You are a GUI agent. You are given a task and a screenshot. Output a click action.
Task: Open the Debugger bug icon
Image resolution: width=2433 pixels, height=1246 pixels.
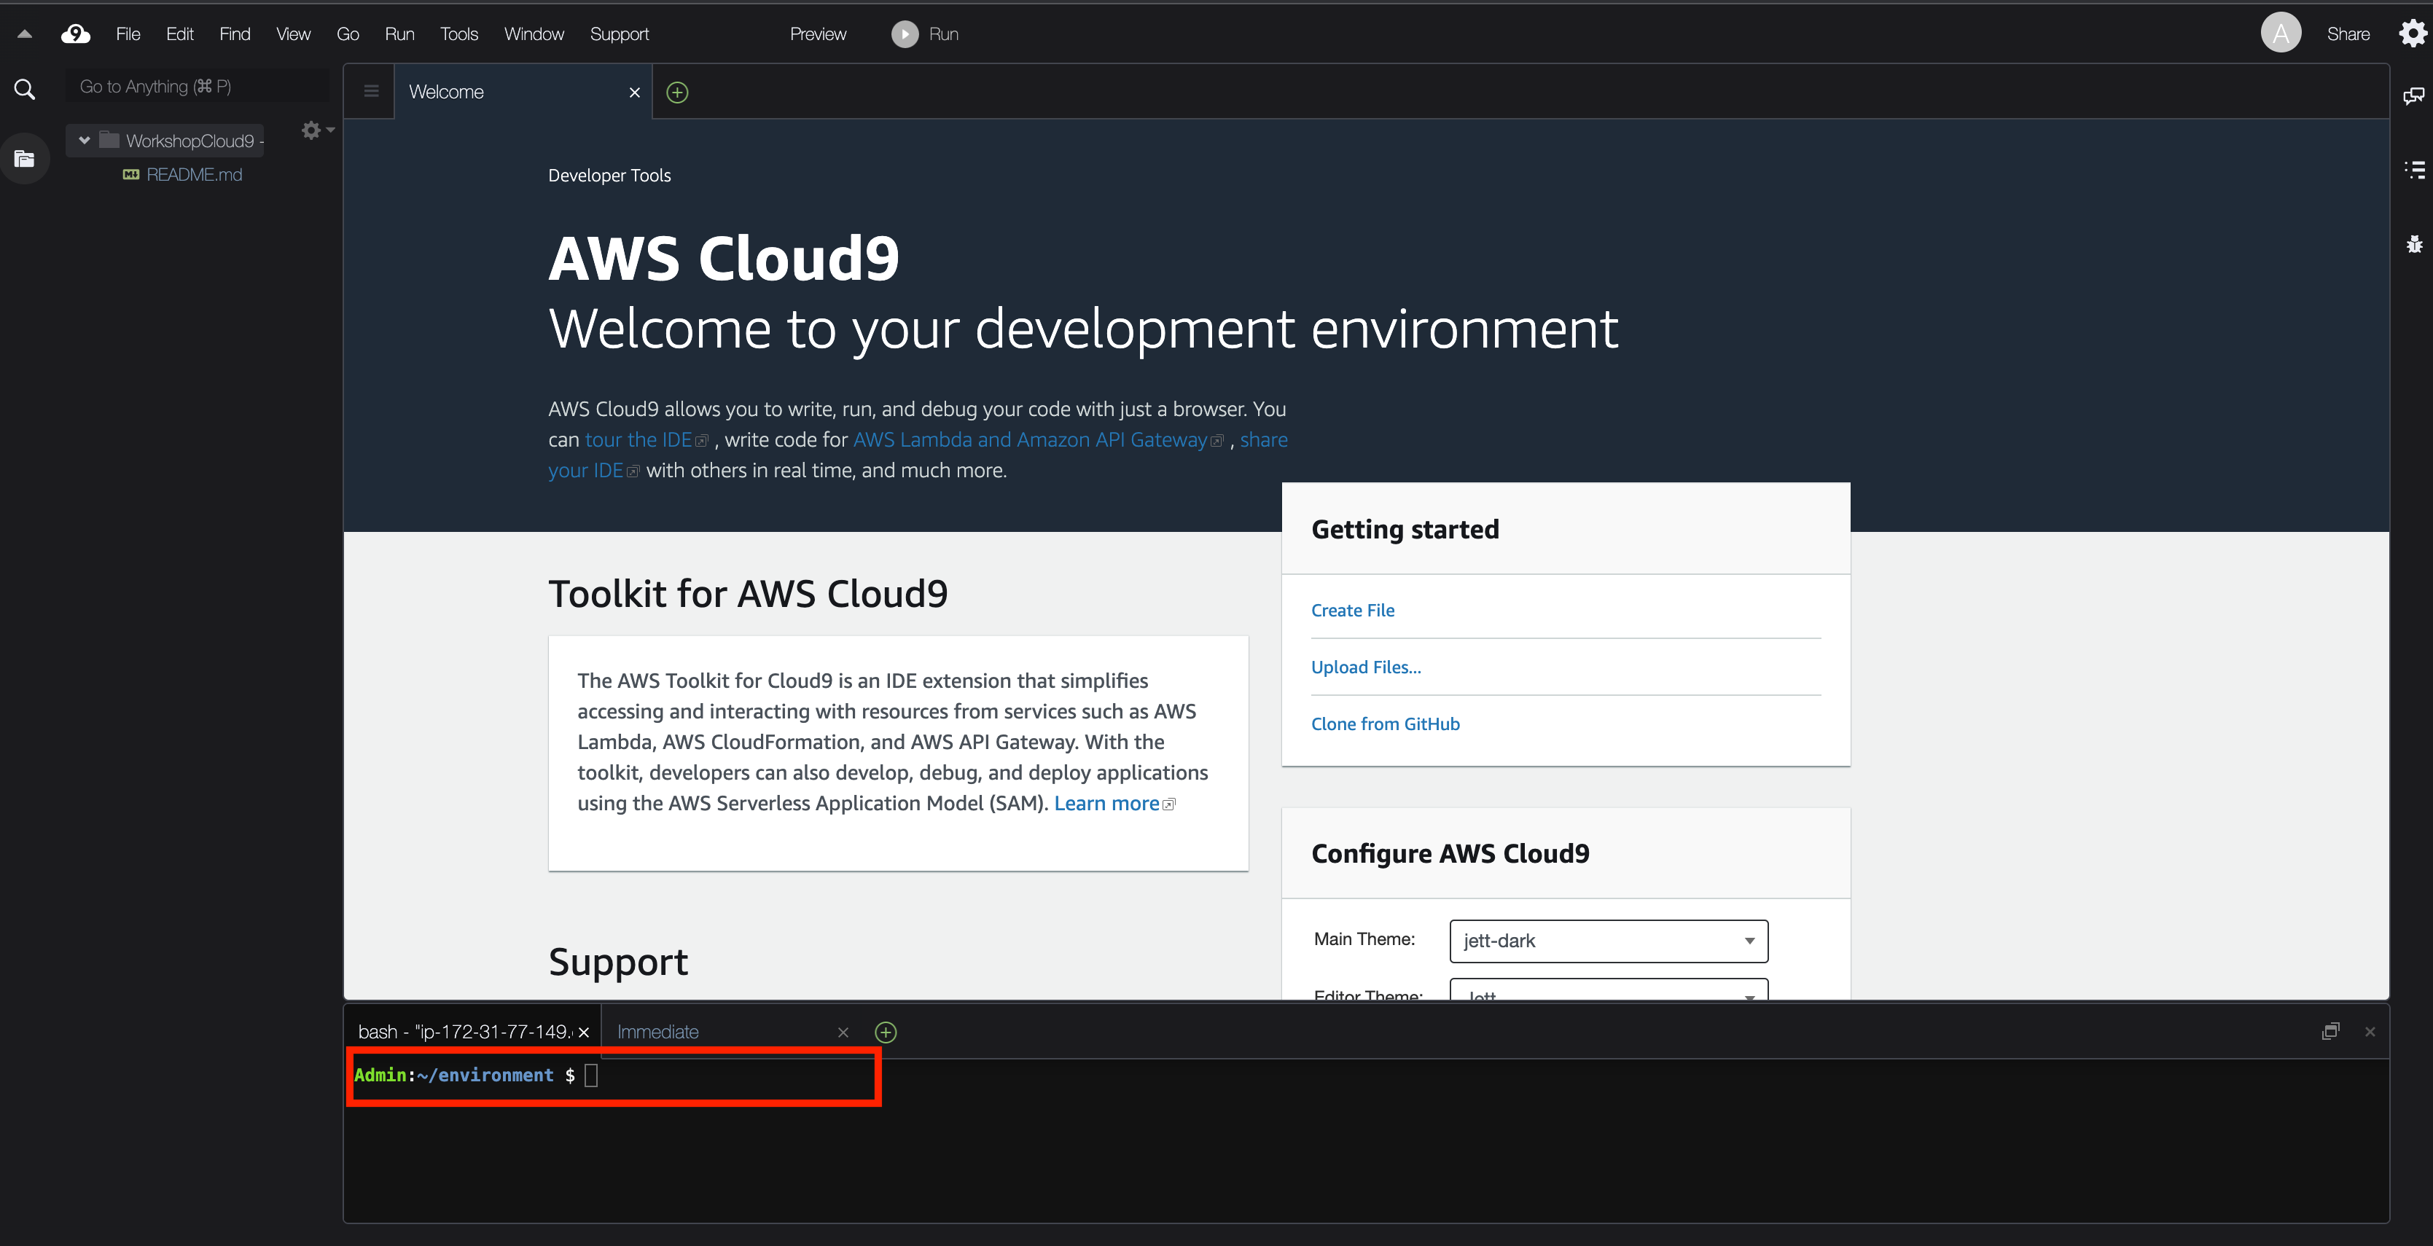pyautogui.click(x=2414, y=243)
